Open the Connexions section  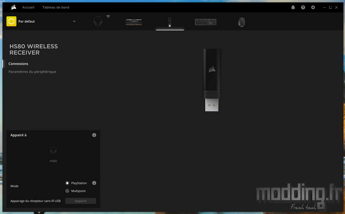coord(18,64)
